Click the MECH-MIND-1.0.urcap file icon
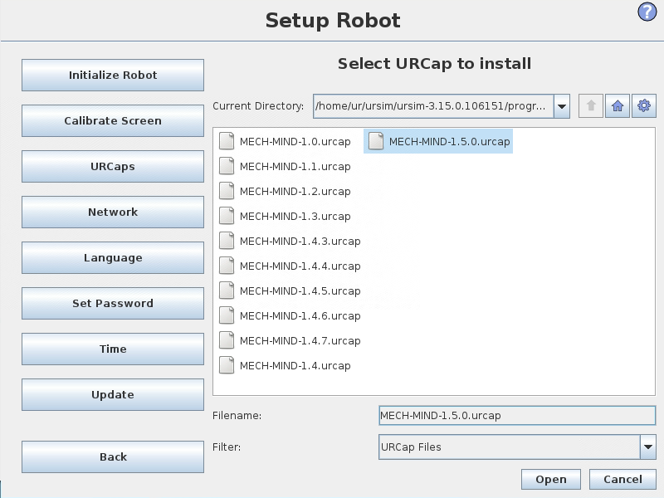 click(227, 142)
